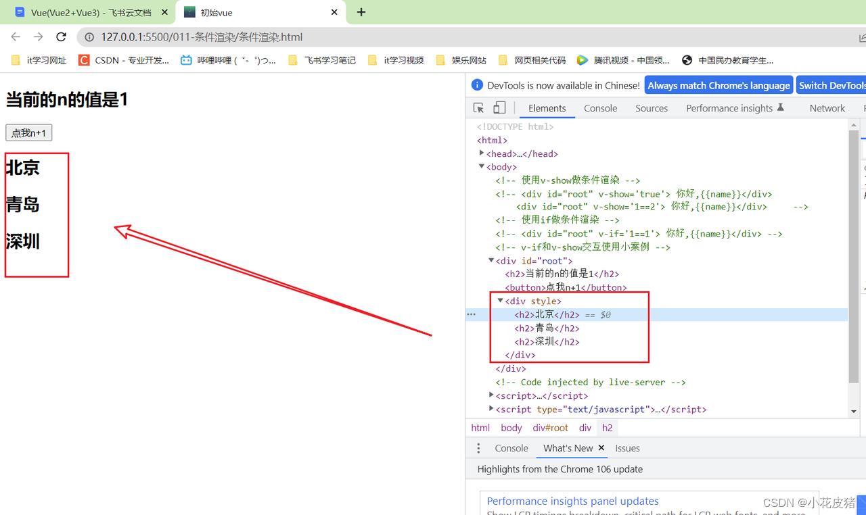Reload the page with the refresh icon
866x515 pixels.
point(61,37)
